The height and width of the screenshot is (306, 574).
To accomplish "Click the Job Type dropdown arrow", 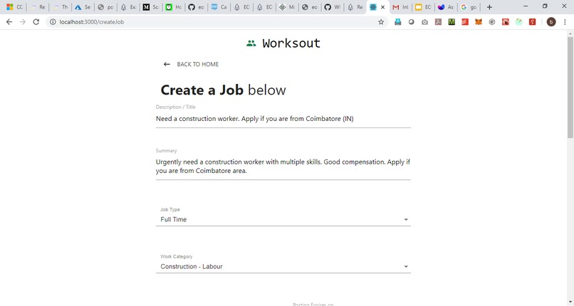I will (406, 220).
